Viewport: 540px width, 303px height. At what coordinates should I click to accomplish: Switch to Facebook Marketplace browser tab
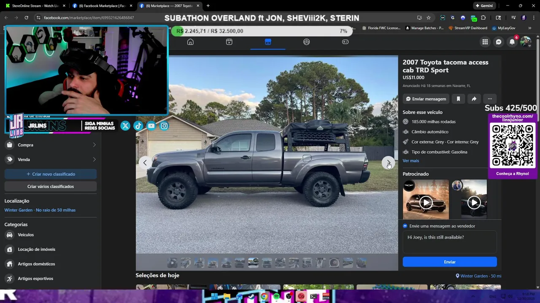point(103,6)
